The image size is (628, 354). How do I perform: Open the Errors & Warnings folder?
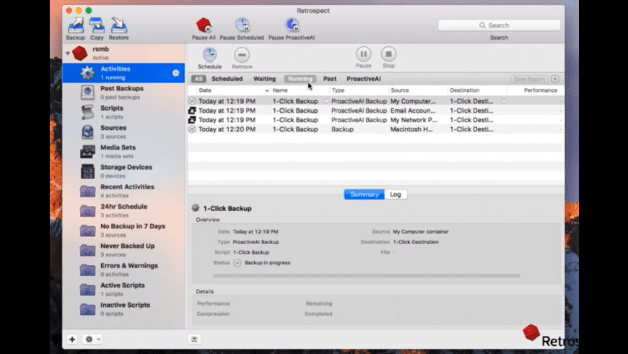point(123,269)
